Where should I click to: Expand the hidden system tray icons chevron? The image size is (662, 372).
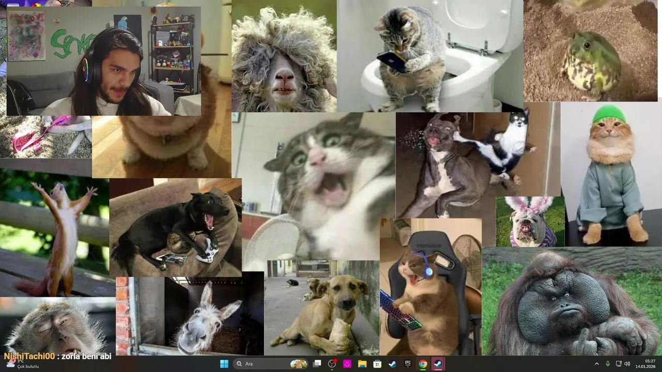pyautogui.click(x=596, y=364)
